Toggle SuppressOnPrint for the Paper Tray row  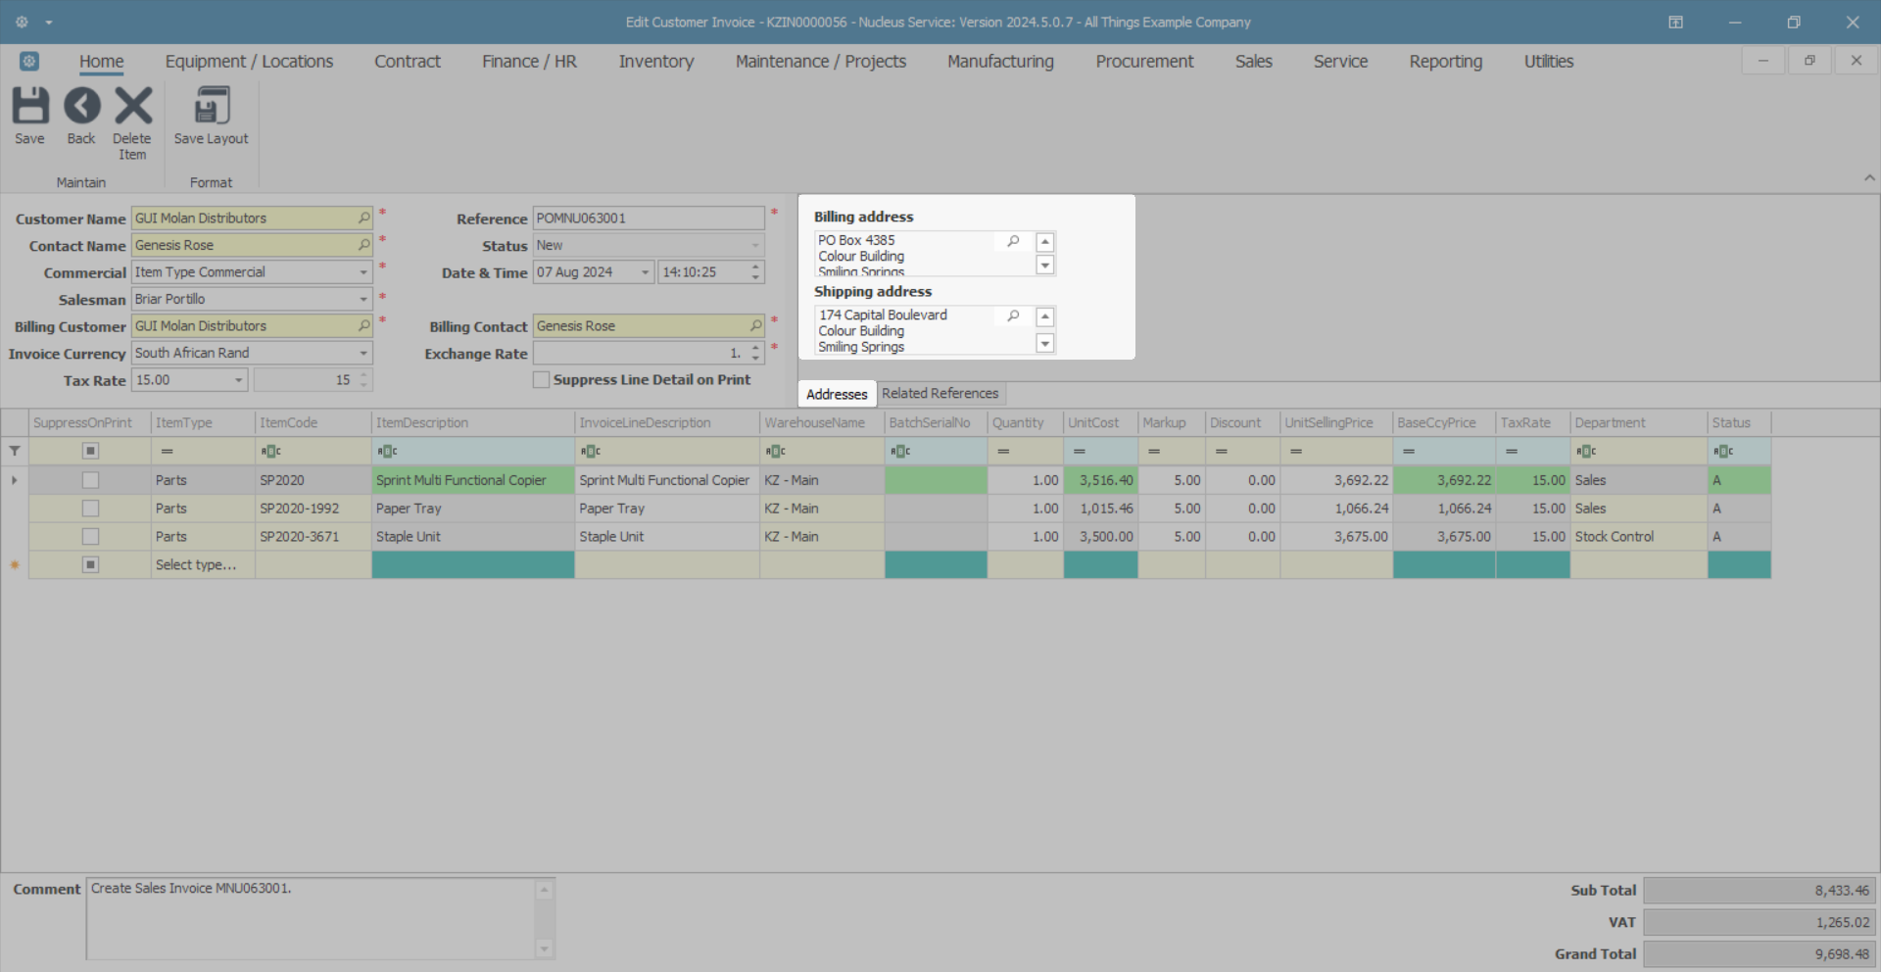(90, 509)
